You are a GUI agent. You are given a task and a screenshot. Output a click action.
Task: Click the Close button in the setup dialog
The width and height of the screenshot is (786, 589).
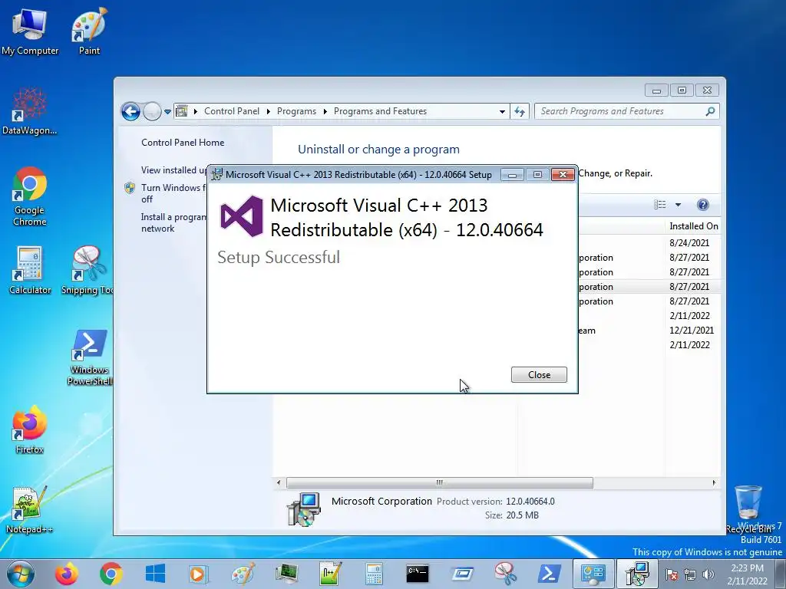click(539, 374)
